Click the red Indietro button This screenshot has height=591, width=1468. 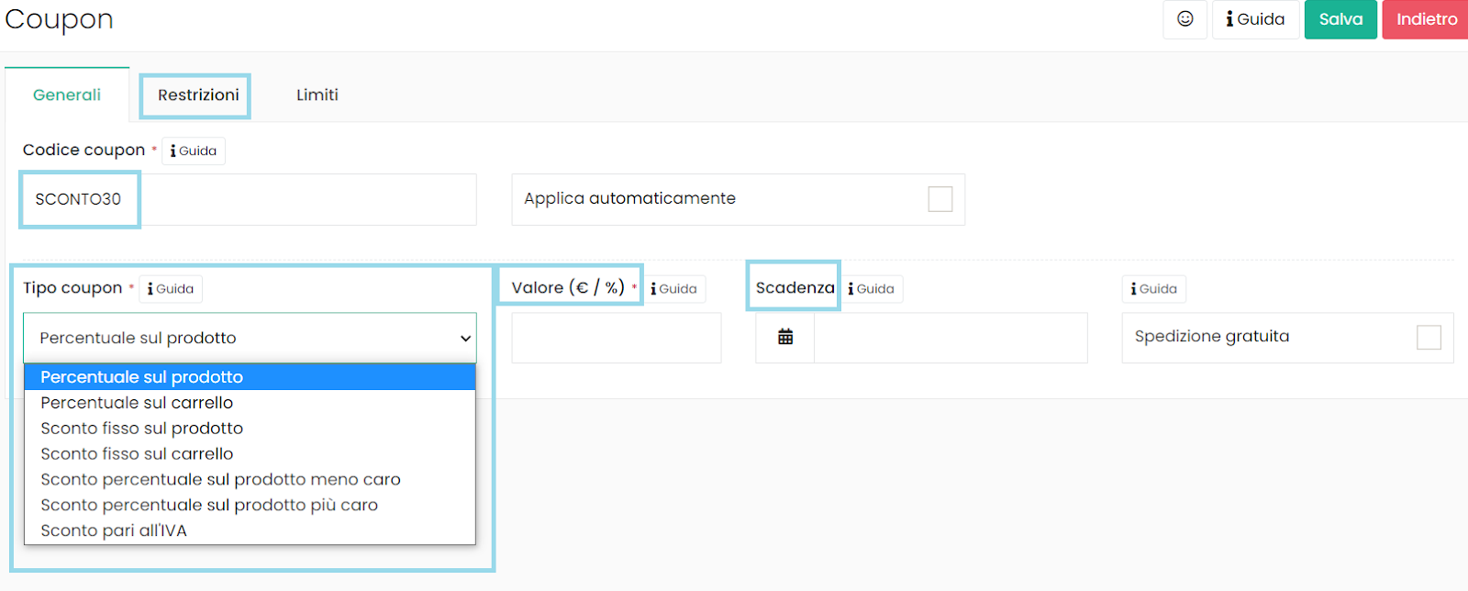coord(1426,19)
